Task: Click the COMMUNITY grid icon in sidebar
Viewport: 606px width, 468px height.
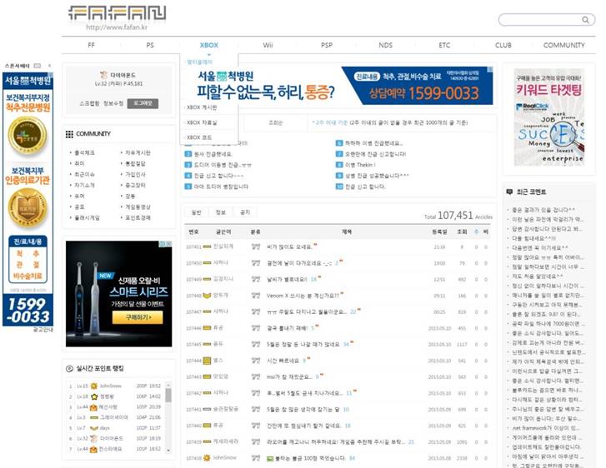Action: tap(69, 133)
